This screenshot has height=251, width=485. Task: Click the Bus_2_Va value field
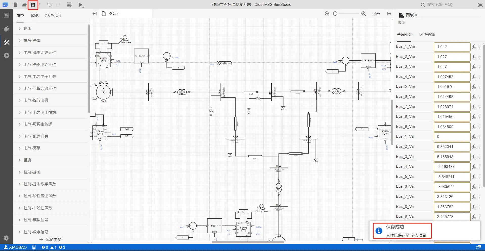(x=452, y=147)
